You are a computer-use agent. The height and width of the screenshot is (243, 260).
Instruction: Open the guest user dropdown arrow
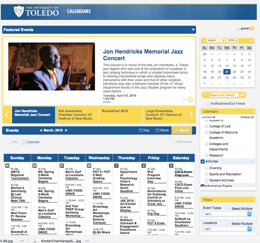(x=252, y=28)
